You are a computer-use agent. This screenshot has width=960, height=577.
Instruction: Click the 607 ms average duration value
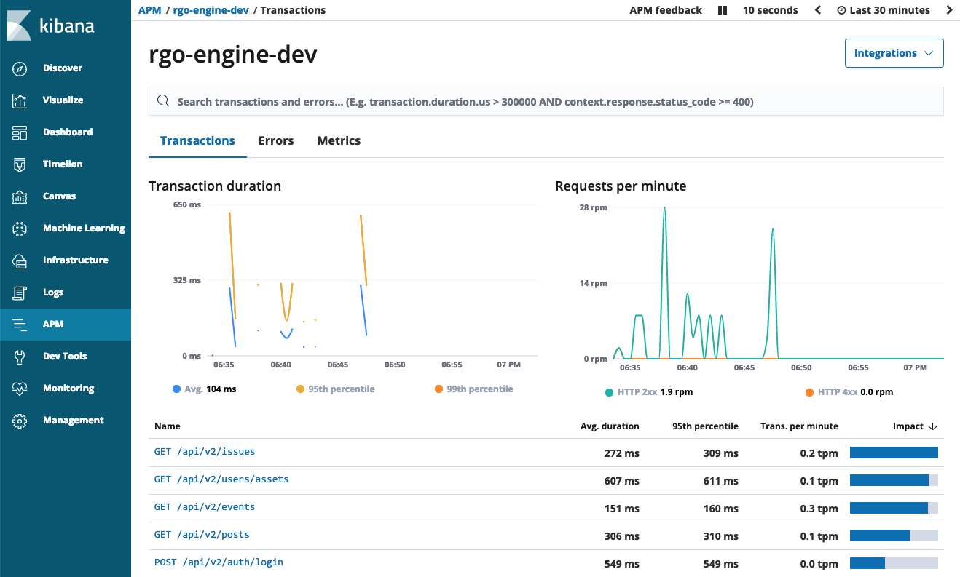(622, 481)
